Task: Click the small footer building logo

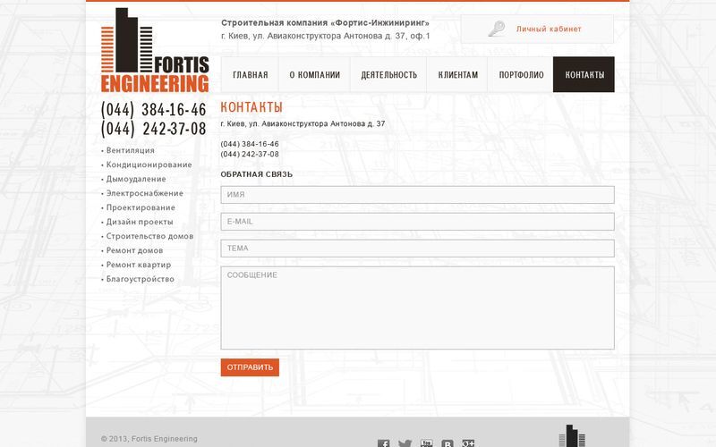Action: pos(571,436)
